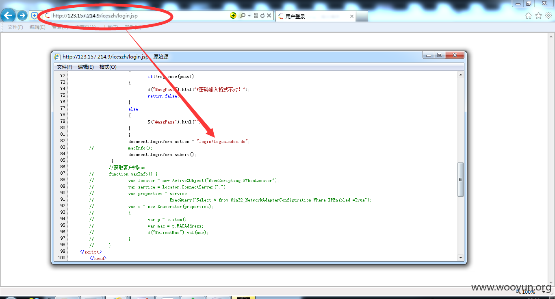Image resolution: width=555 pixels, height=299 pixels.
Task: Click line number 91 in the gutter
Action: 62,199
